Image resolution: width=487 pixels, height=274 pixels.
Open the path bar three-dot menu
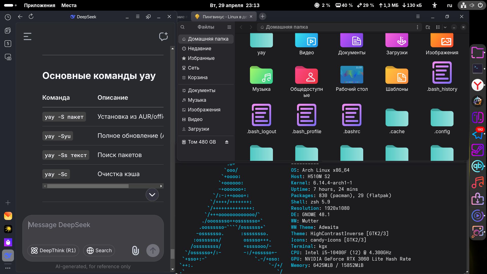pos(418,27)
